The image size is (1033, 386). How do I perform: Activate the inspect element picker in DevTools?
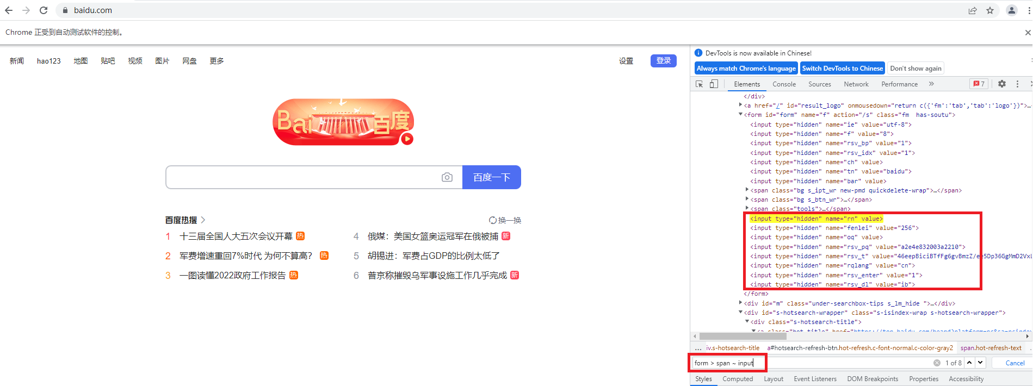coord(700,84)
